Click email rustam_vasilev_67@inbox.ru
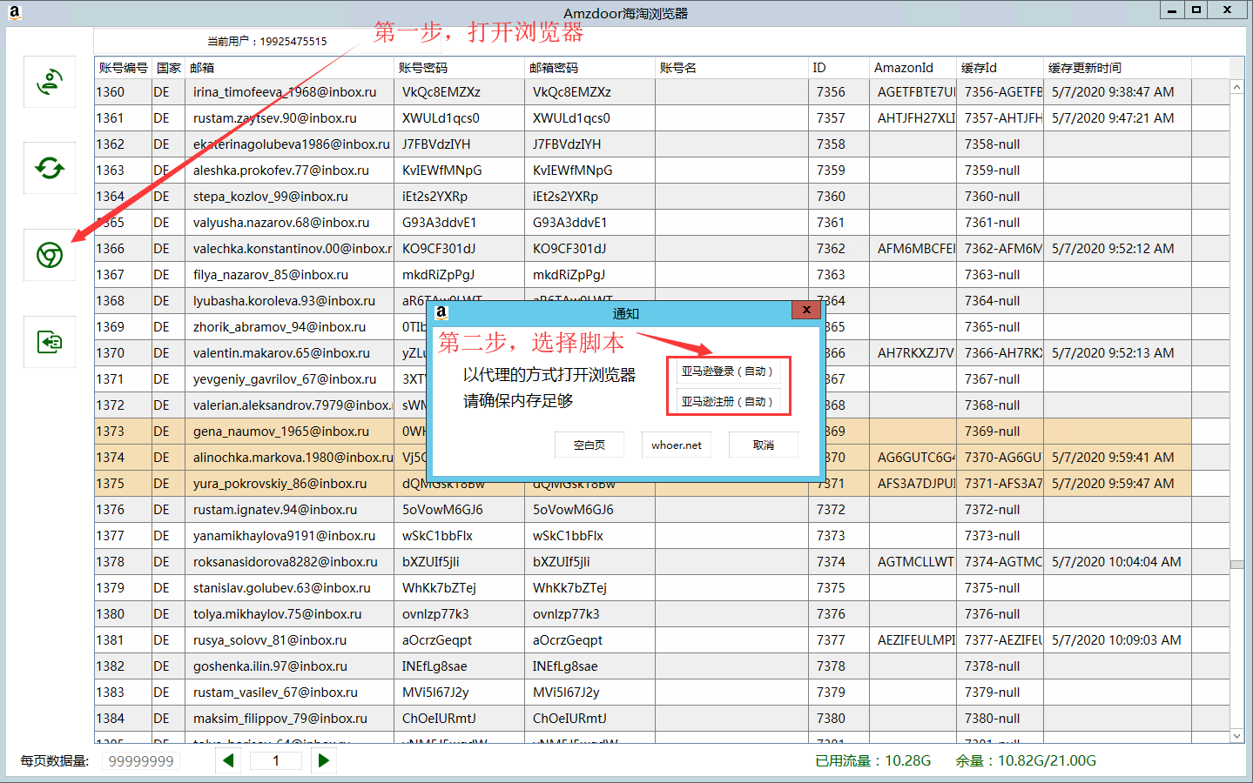Screen dimensions: 1253x783 [275, 693]
